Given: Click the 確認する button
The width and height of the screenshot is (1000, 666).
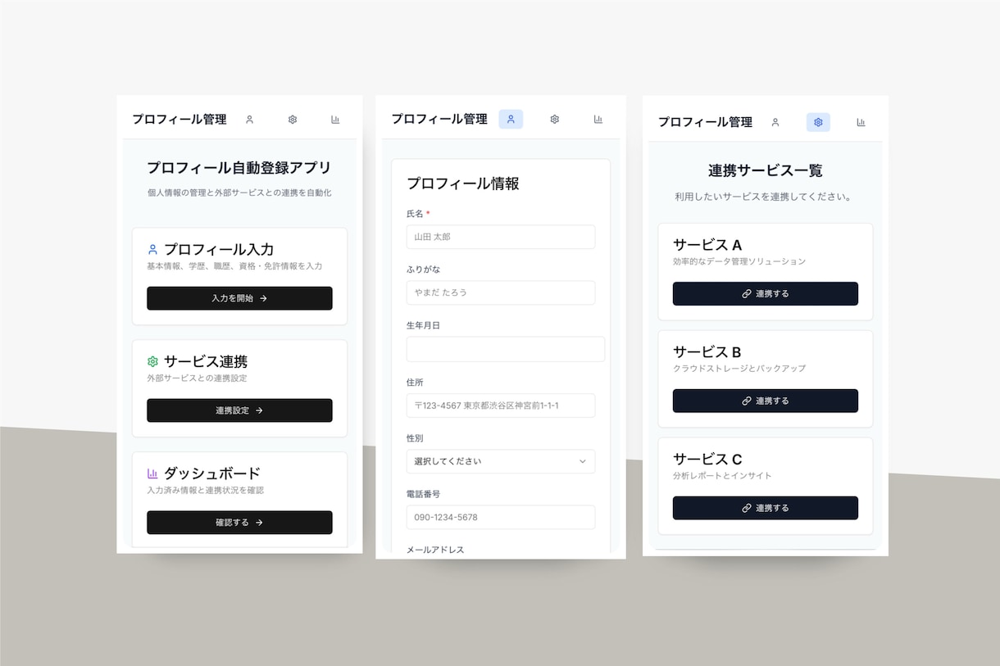Looking at the screenshot, I should pos(239,523).
